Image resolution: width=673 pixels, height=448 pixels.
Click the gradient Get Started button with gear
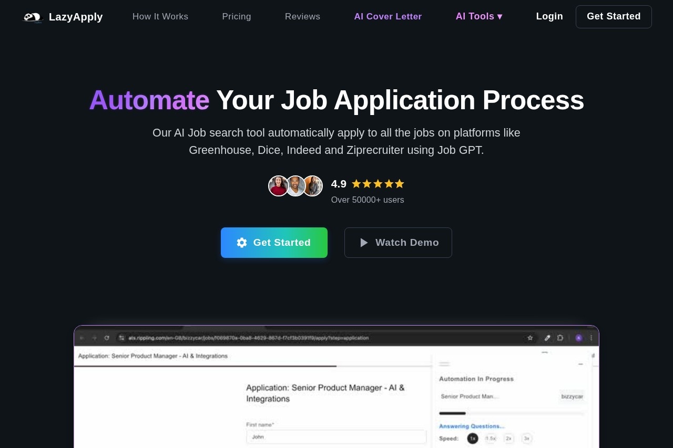(x=274, y=243)
